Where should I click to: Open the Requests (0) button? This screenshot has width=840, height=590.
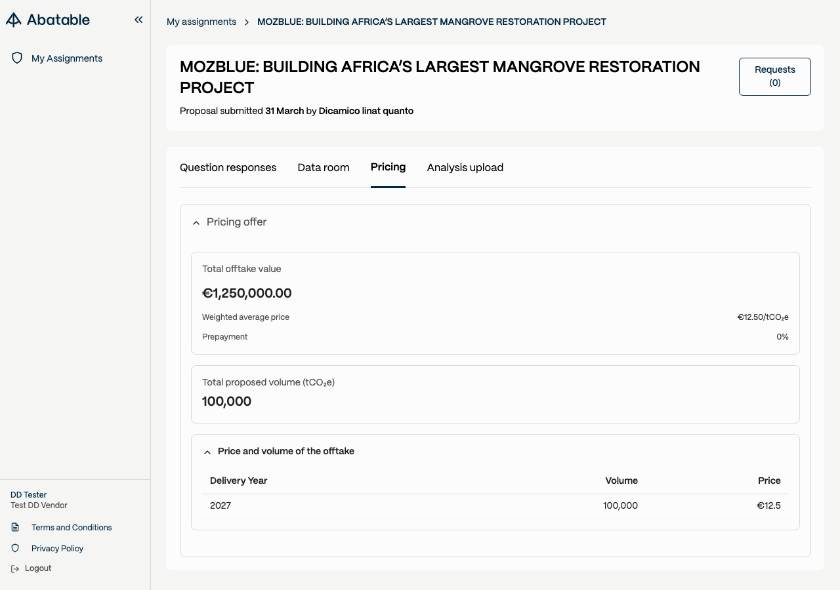[x=775, y=77]
